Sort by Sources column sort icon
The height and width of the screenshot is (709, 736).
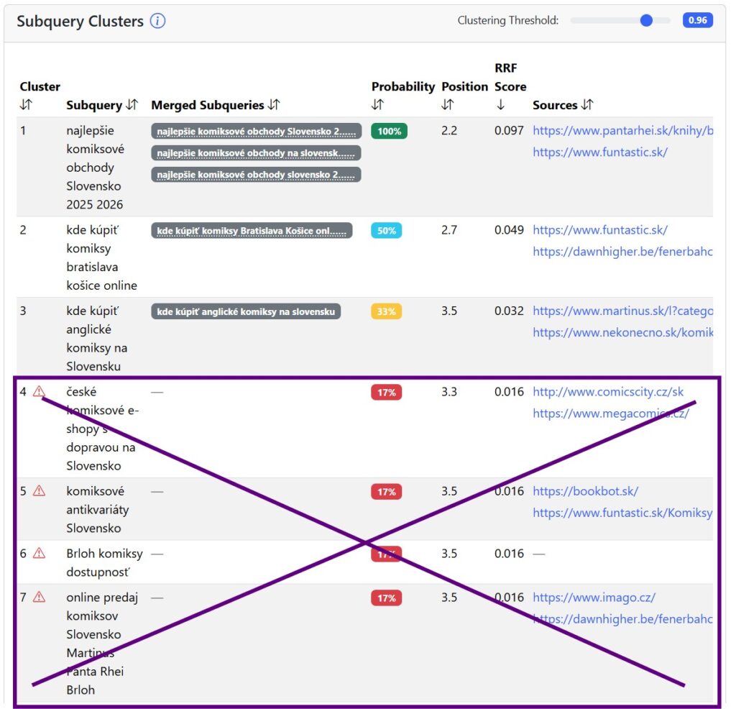coord(587,105)
